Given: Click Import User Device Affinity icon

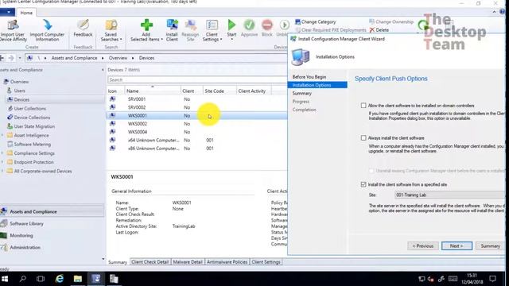Looking at the screenshot, I should (x=13, y=25).
